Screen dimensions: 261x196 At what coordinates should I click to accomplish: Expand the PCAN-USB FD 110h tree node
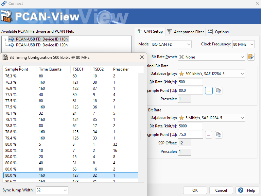(5, 39)
